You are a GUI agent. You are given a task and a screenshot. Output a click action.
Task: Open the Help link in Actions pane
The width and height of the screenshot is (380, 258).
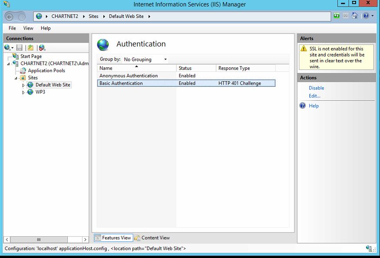coord(314,106)
